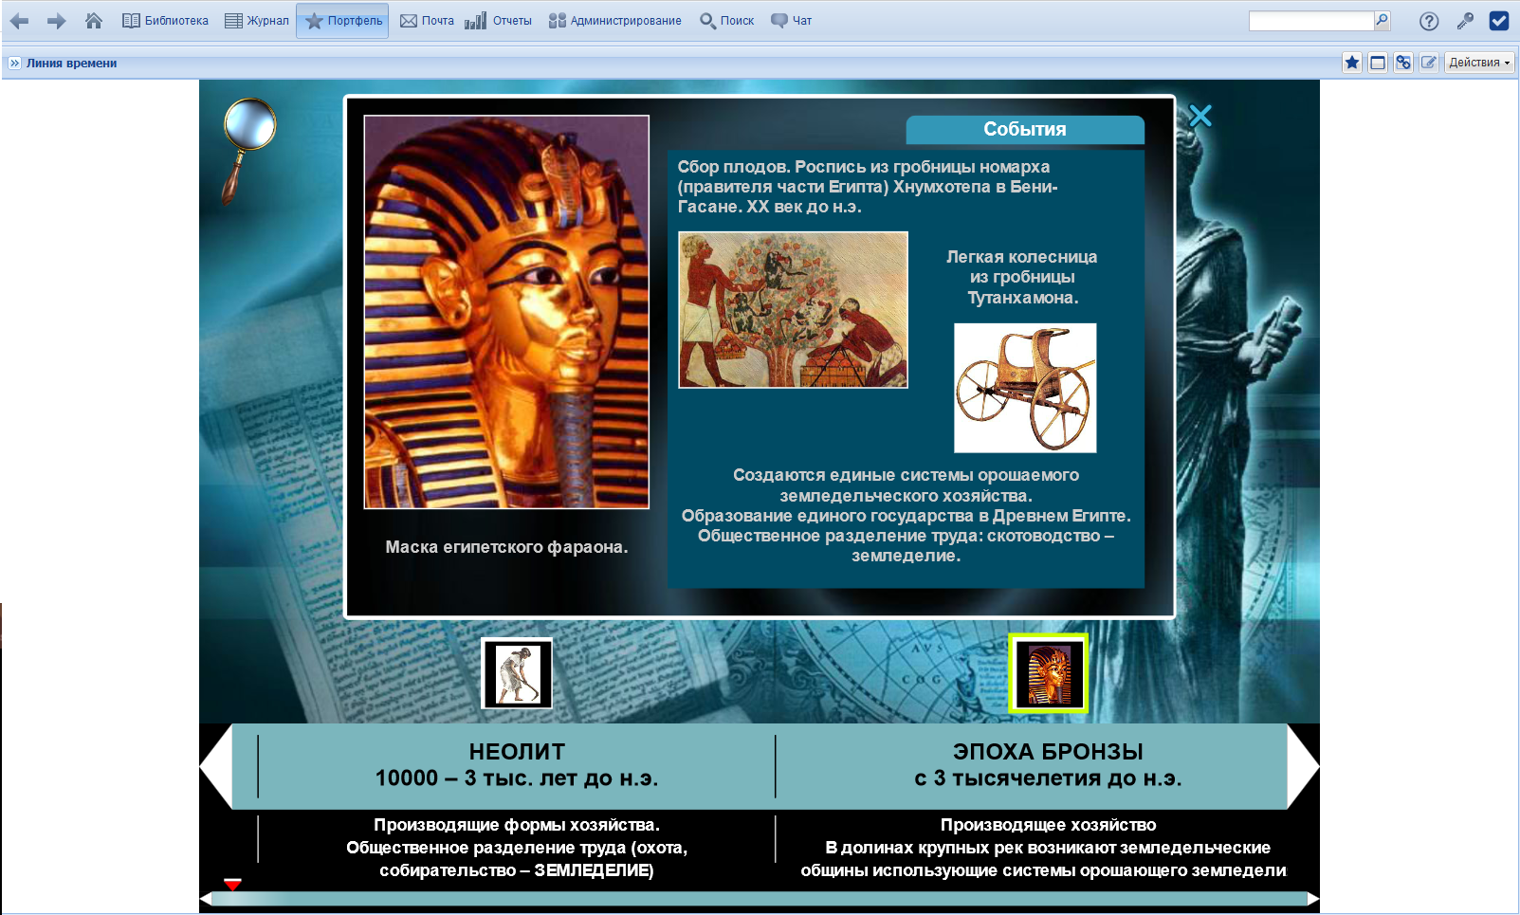Select the Neolithic farmer thumbnail

click(x=517, y=674)
